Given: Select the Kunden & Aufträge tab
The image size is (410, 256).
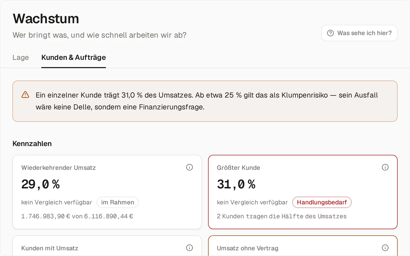Looking at the screenshot, I should coord(74,57).
